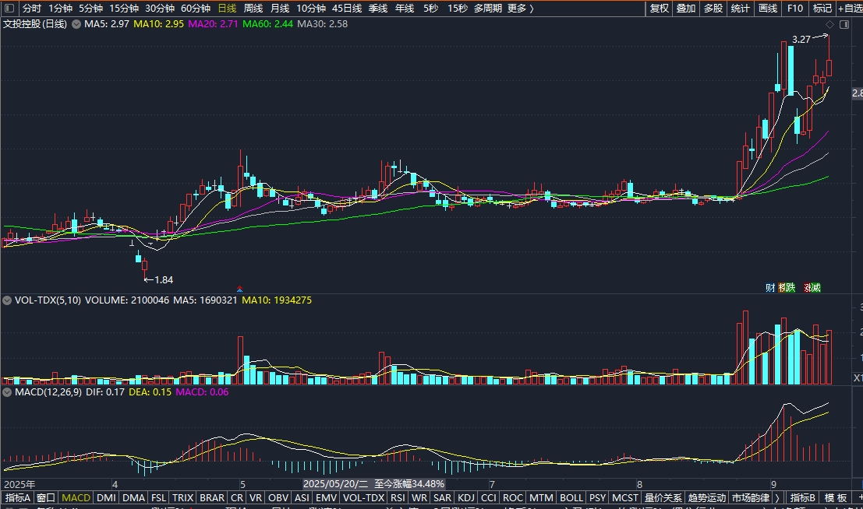
Task: Select the 10分钟 period
Action: click(x=311, y=9)
